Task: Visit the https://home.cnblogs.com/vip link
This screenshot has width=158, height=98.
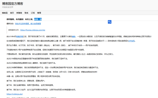Action: click(33, 30)
